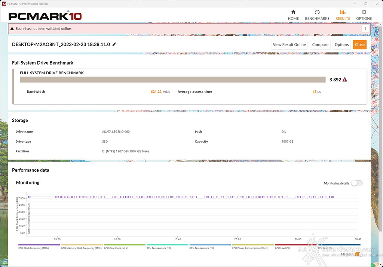Open the result Options button

[342, 44]
